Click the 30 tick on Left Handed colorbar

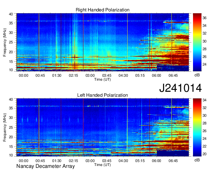[204, 115]
